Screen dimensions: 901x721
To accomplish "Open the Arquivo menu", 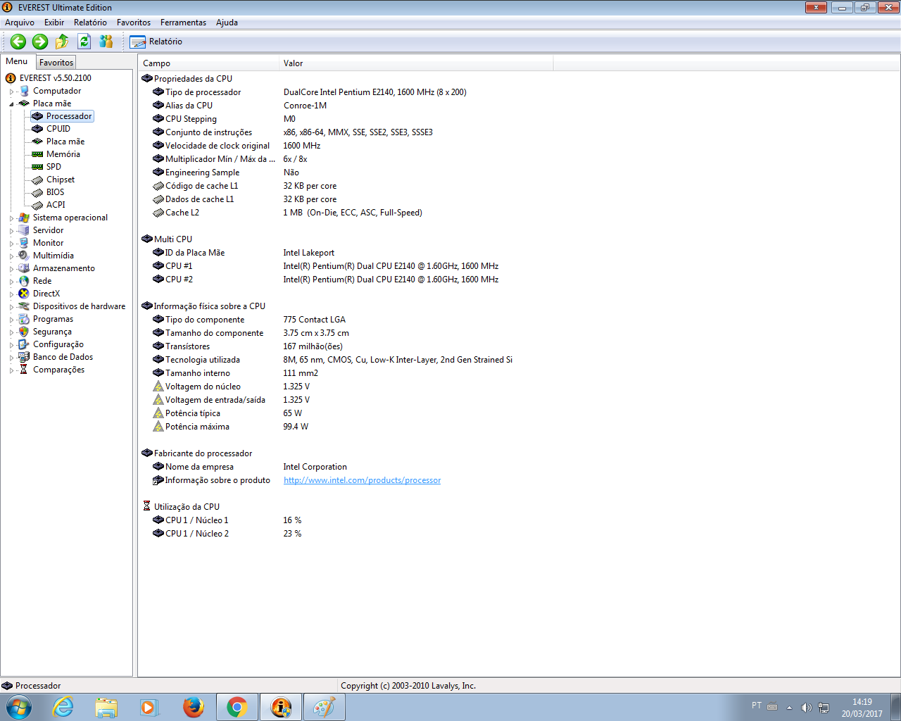I will click(x=20, y=23).
